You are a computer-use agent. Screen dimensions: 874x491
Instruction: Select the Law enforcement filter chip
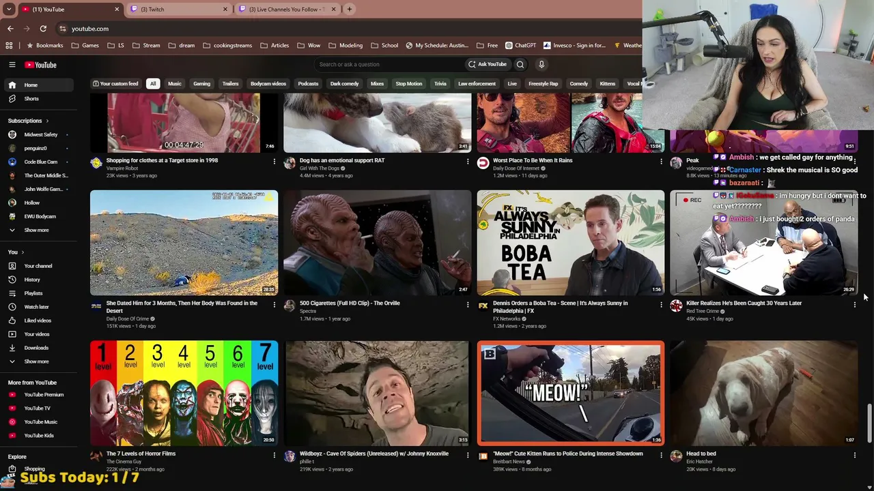477,84
